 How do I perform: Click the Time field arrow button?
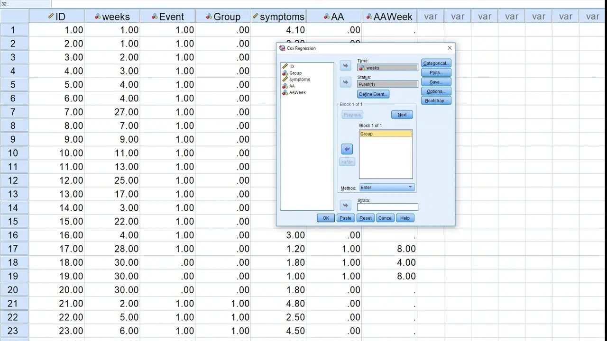(345, 66)
